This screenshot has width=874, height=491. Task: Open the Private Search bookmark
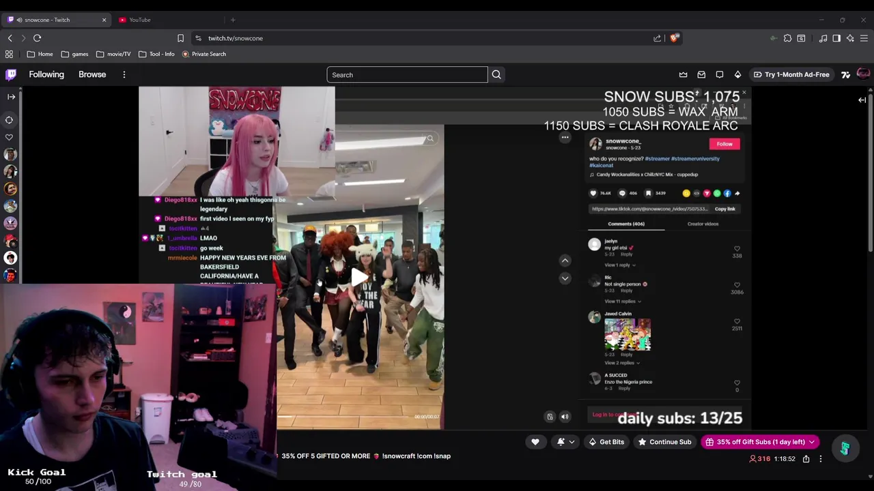tap(204, 54)
